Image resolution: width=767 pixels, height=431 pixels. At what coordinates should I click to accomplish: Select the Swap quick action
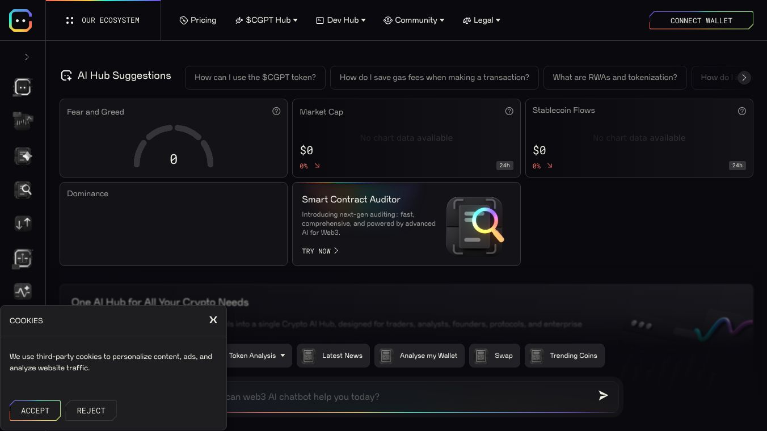tap(494, 356)
